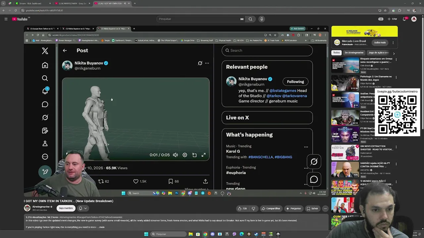
Task: Open File Explorer from the taskbar
Action: (190, 234)
